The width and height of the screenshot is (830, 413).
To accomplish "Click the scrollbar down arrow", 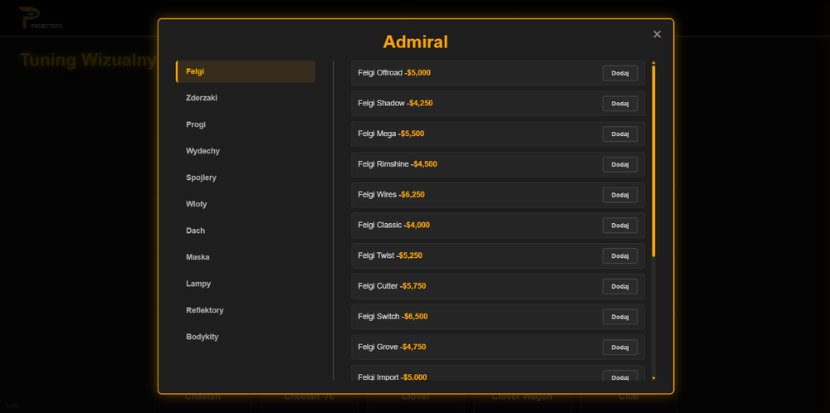I will click(x=654, y=378).
